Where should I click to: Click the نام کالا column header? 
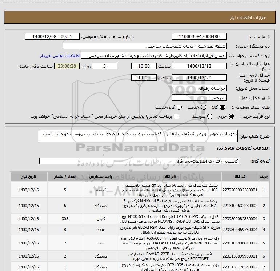click(x=170, y=177)
